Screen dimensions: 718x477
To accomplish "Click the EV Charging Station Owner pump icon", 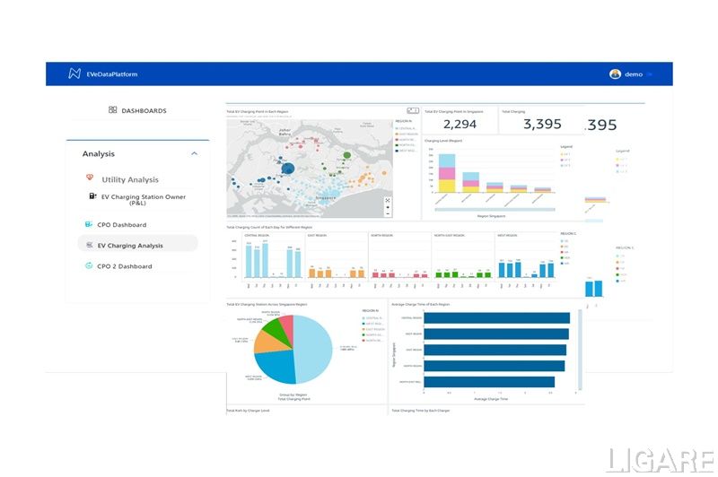I will (92, 195).
